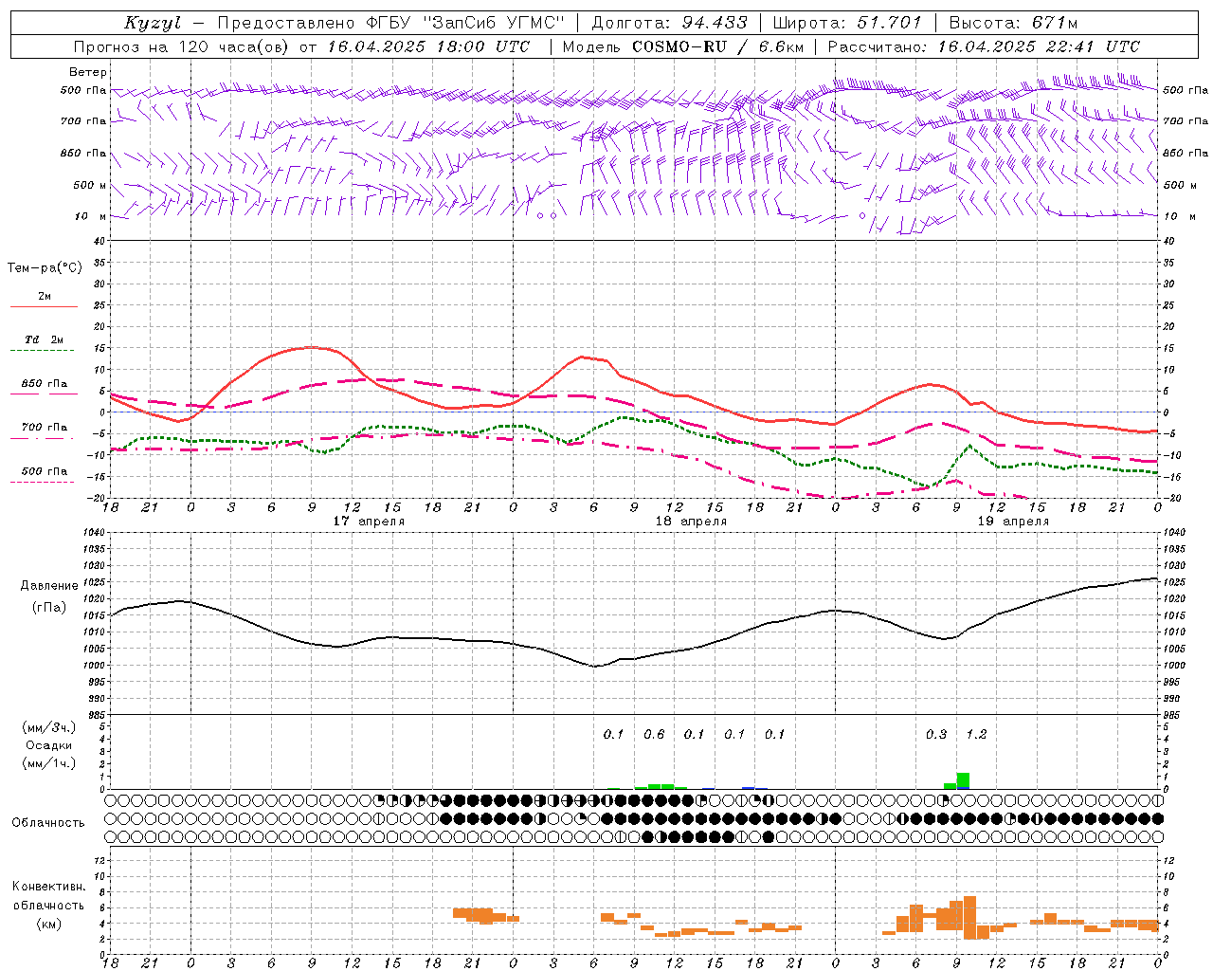Click the "985" tick on right pressure axis

pyautogui.click(x=1173, y=715)
